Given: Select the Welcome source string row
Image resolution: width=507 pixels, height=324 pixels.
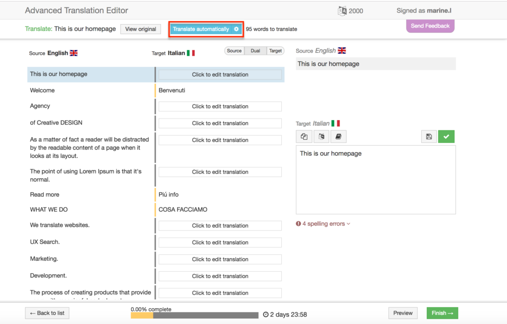Looking at the screenshot, I should click(x=91, y=90).
